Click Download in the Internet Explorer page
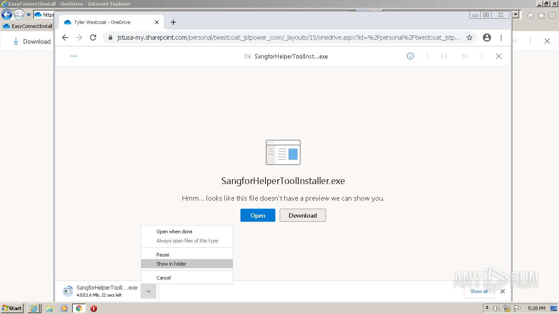The width and height of the screenshot is (559, 314). 32,41
